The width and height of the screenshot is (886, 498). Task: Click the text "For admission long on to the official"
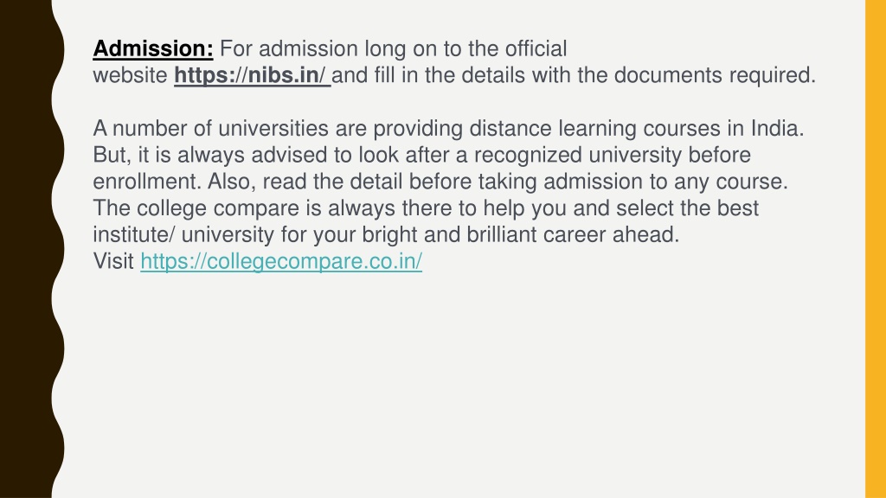[394, 48]
